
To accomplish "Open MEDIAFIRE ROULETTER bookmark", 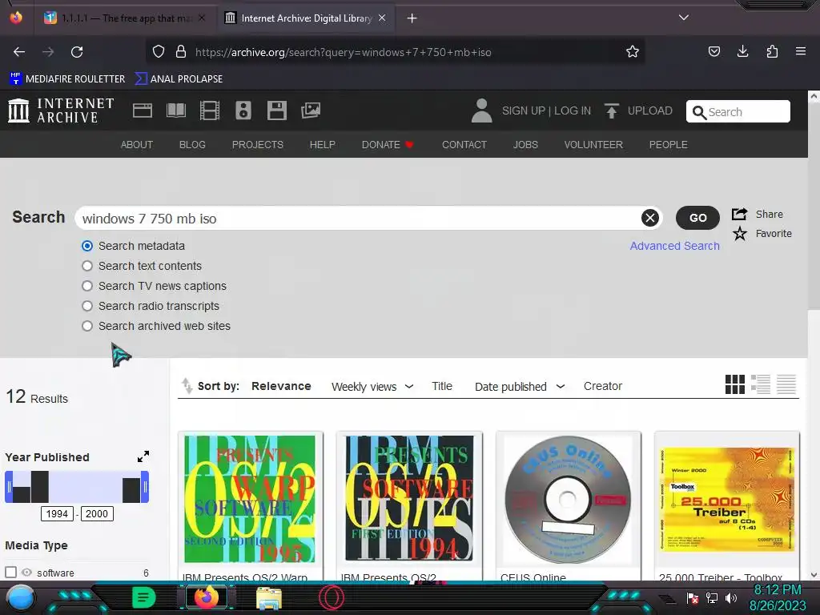I will [x=67, y=79].
